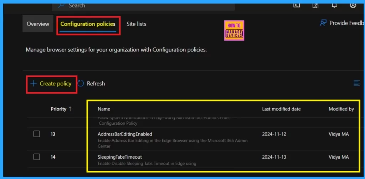Tick the checkbox for priority 14
The height and width of the screenshot is (179, 365).
[37, 157]
